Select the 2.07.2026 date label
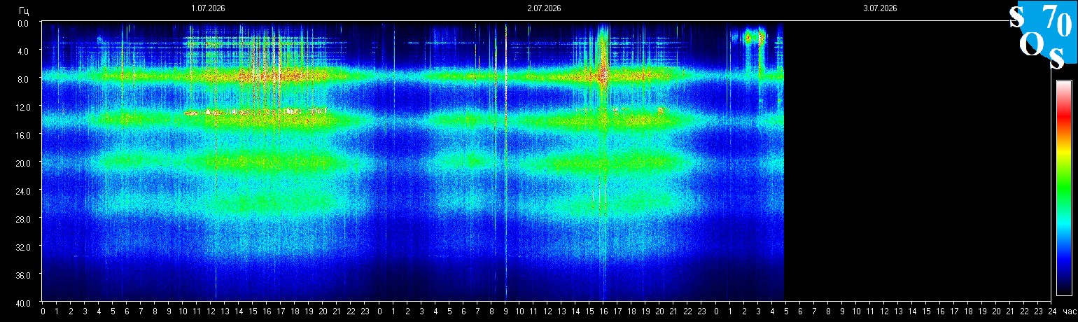This screenshot has width=1078, height=322. click(x=544, y=8)
